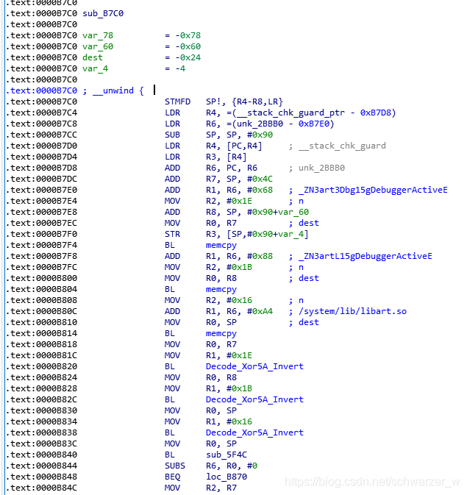Click the BEQ instruction mnemonic
Image resolution: width=467 pixels, height=495 pixels.
[172, 477]
